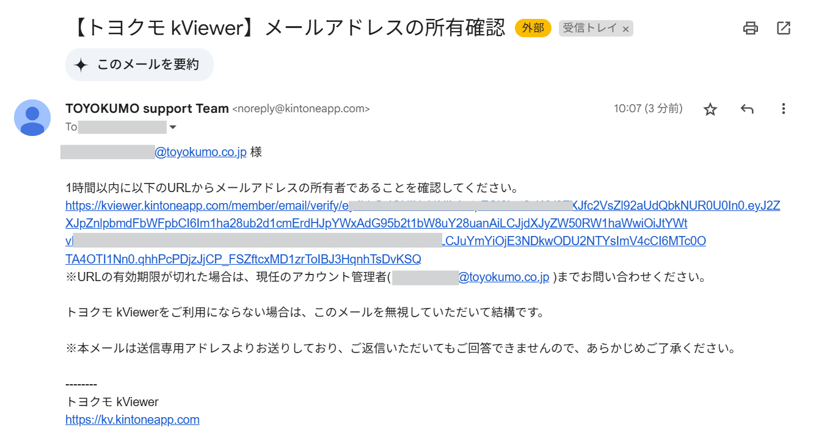Click the 受信トレイ label chip

(x=589, y=28)
